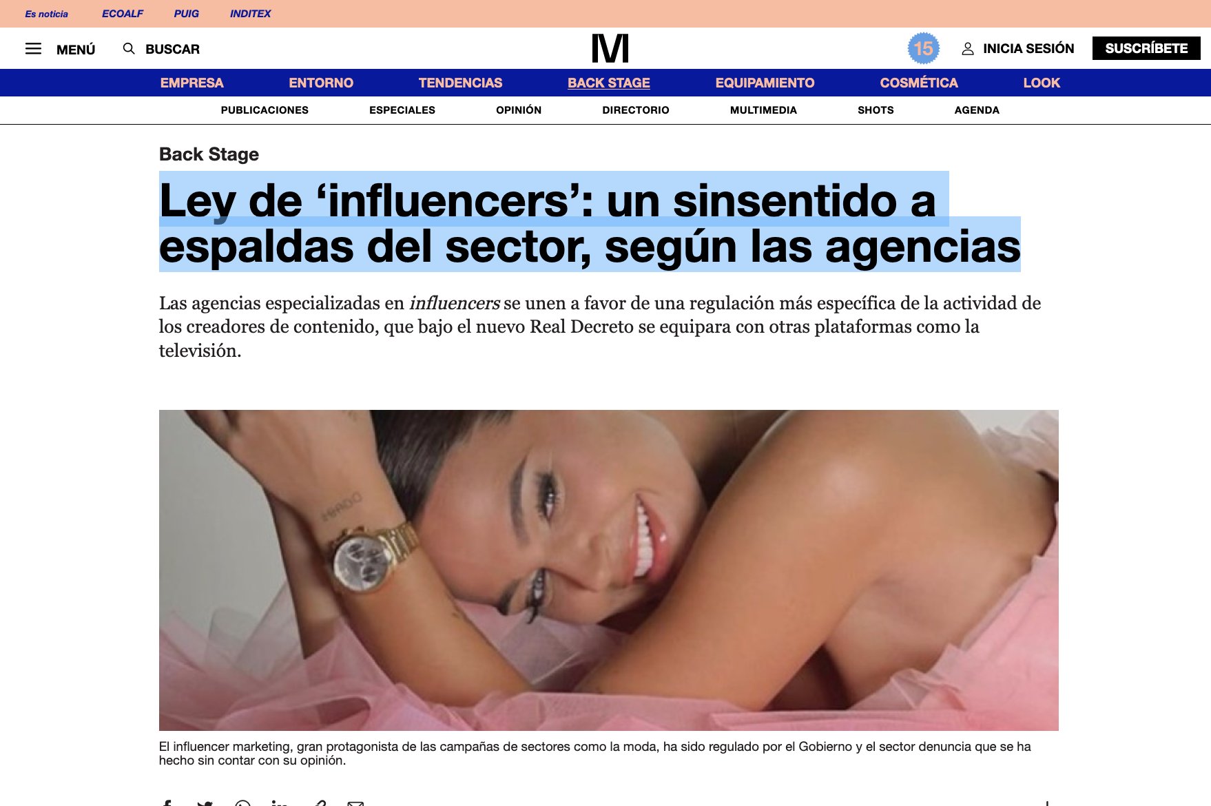Click the search magnifier icon
This screenshot has height=806, width=1211.
click(x=129, y=48)
